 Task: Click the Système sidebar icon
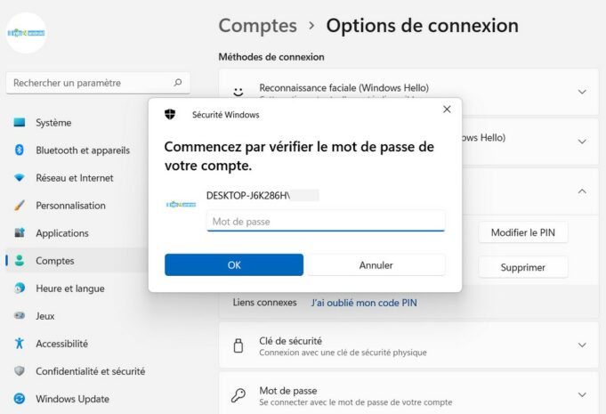(x=20, y=123)
